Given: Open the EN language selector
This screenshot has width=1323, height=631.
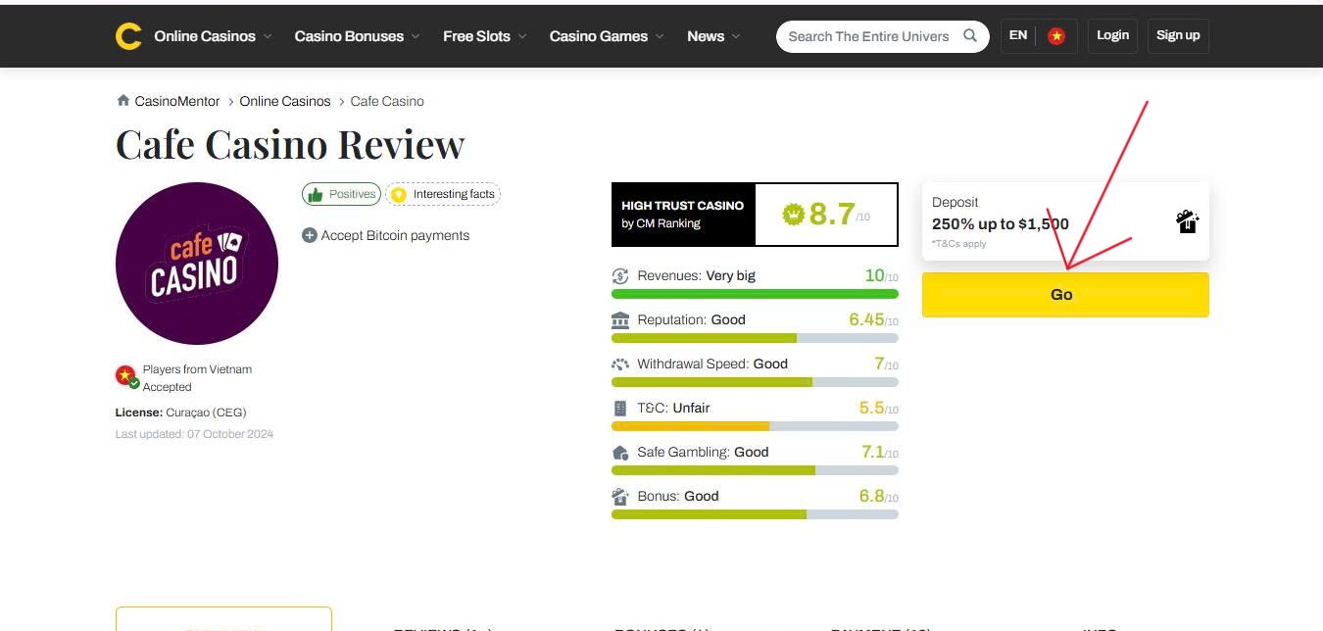Looking at the screenshot, I should pyautogui.click(x=1018, y=35).
